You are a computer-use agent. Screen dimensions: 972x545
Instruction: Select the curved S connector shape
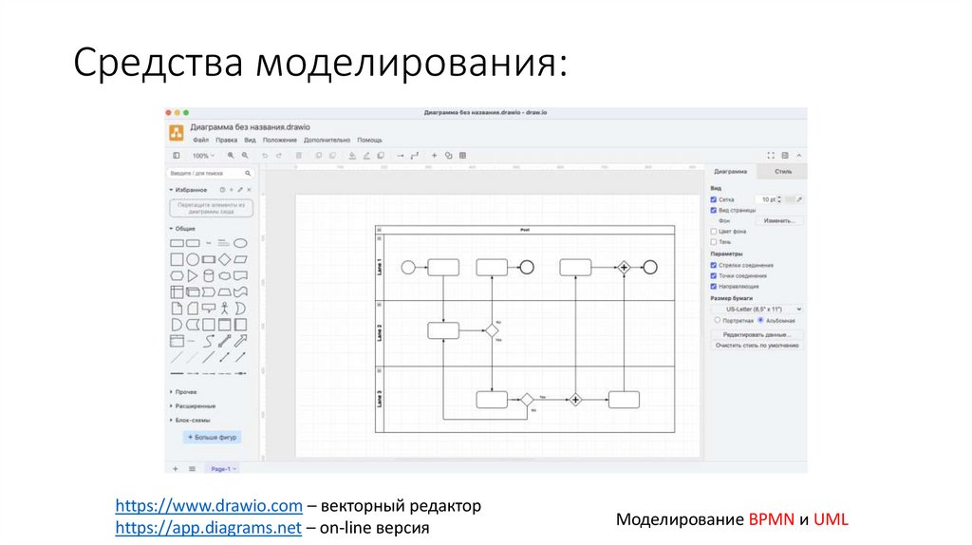pos(209,341)
